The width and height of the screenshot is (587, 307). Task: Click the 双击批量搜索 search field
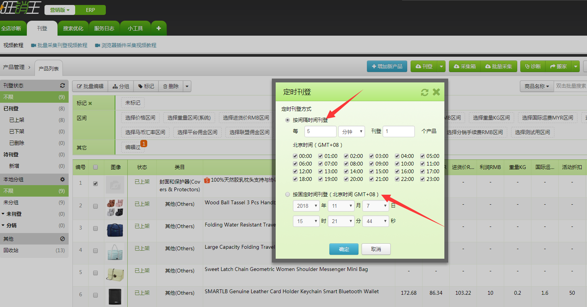tap(571, 86)
